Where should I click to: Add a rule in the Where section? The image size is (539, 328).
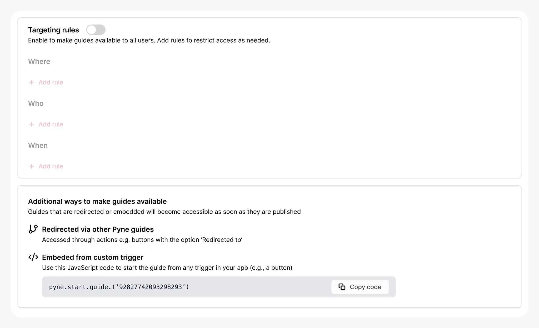[51, 82]
